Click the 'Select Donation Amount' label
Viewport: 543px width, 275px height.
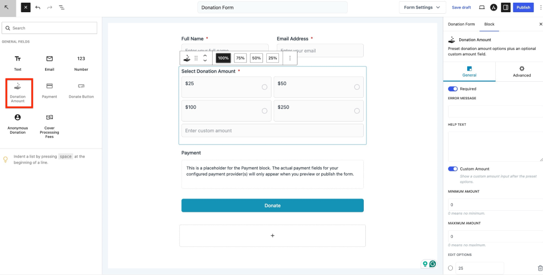pyautogui.click(x=208, y=71)
